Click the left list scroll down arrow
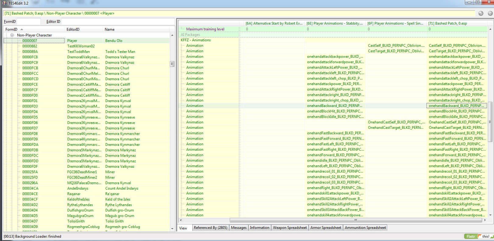 (172, 229)
